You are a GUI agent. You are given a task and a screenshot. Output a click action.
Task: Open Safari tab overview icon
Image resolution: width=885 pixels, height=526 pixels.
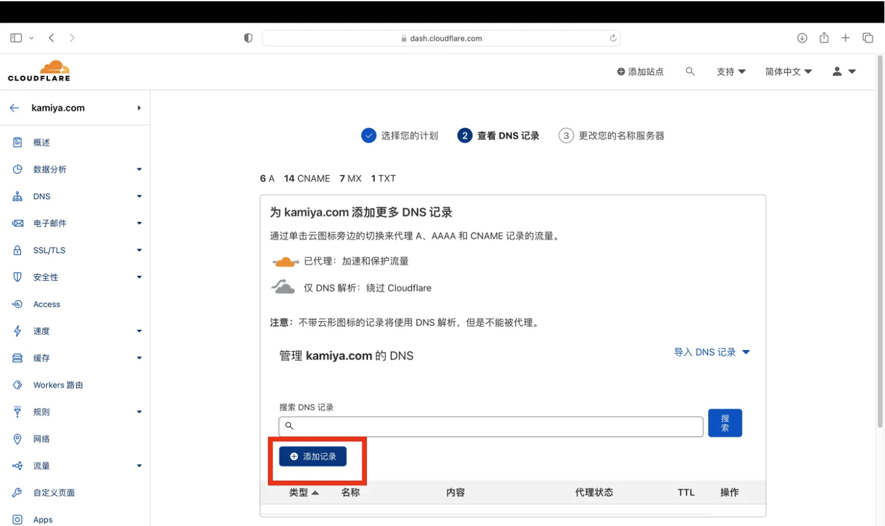(868, 38)
